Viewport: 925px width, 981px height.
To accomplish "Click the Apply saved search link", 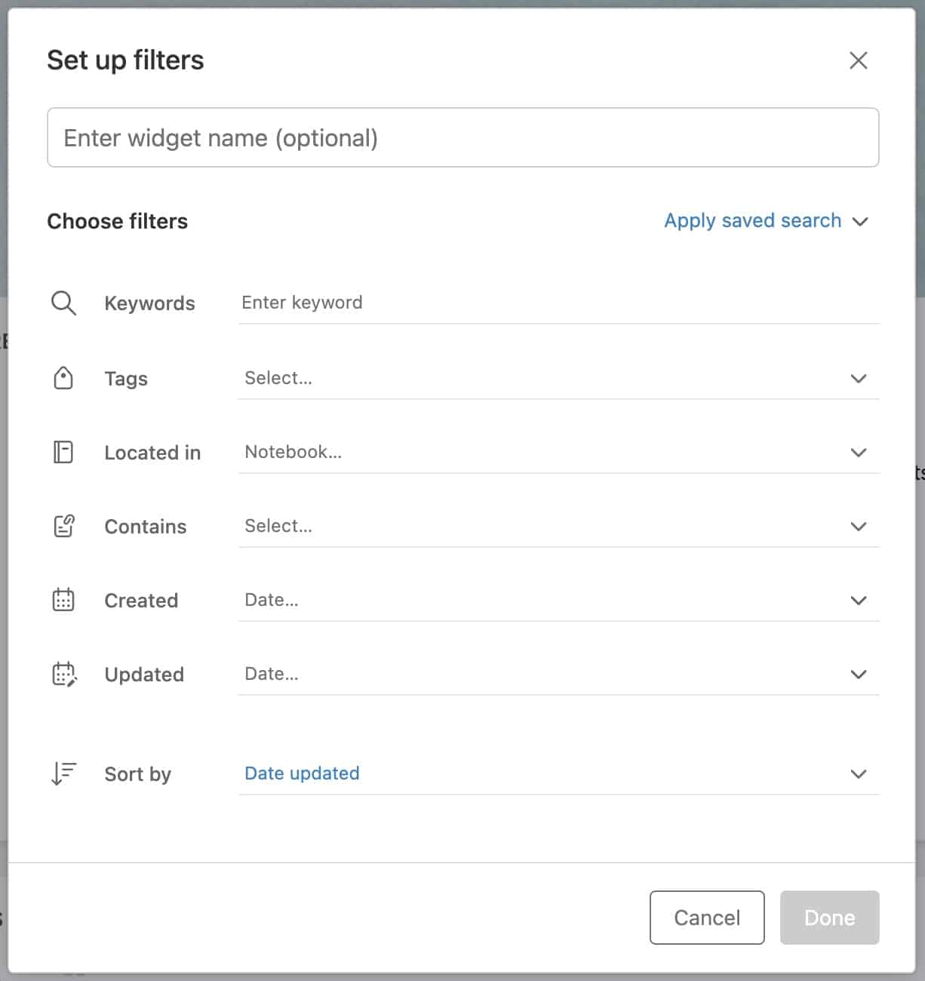I will (x=752, y=220).
